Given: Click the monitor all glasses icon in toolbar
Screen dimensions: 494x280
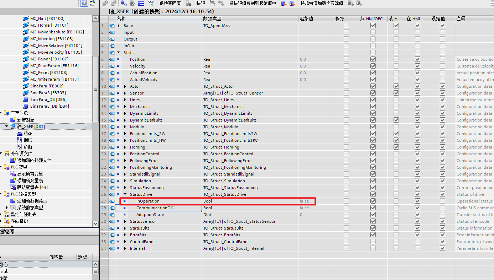Looking at the screenshot, I should point(151,3).
